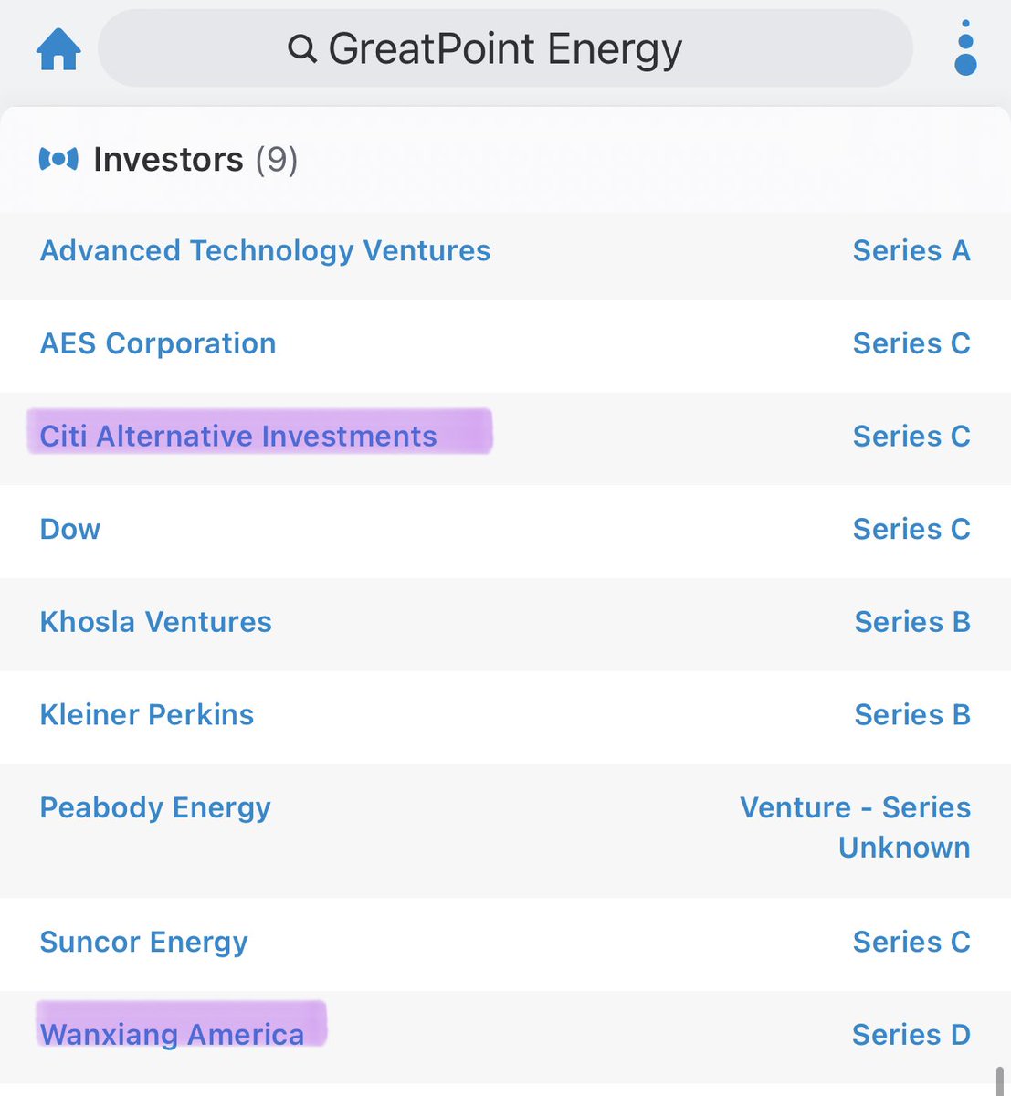
Task: Click the Investors section icon
Action: [x=58, y=160]
